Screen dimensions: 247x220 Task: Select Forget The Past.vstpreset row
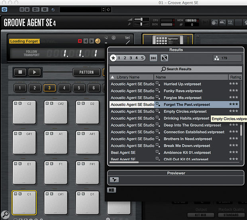174,104
